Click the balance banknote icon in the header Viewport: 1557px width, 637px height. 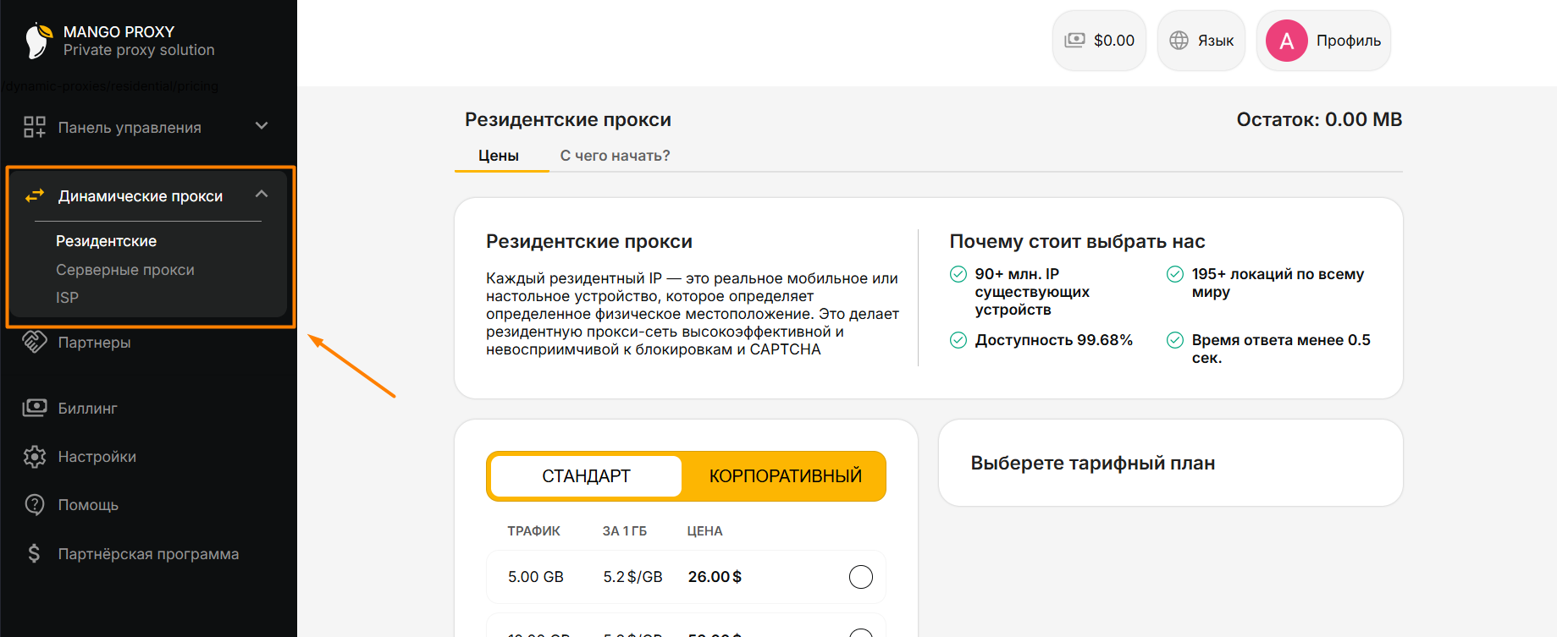click(x=1074, y=40)
